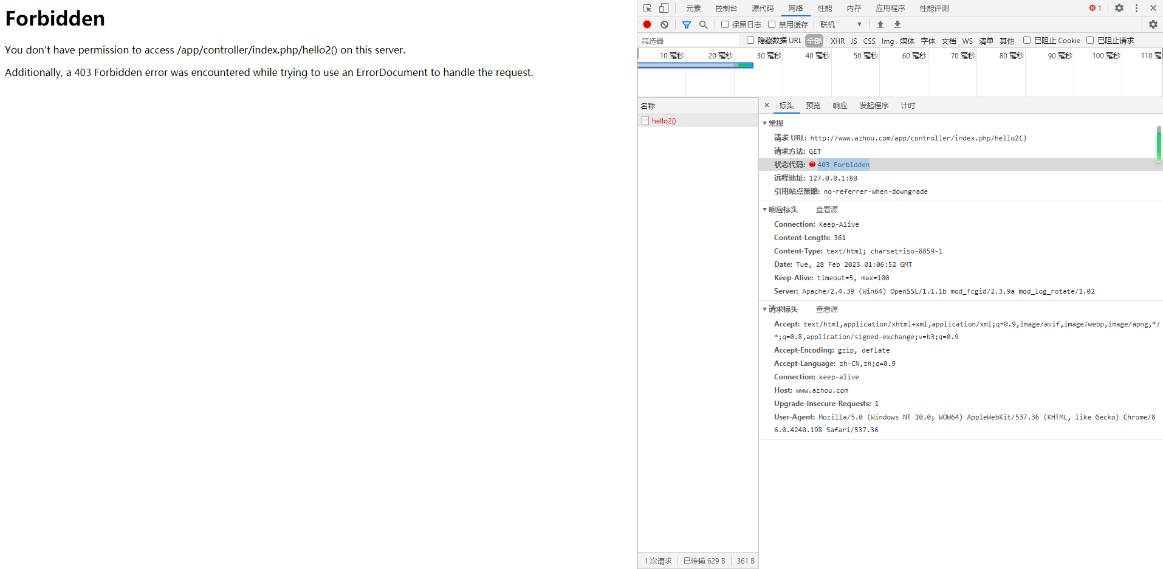Filter requests by 其他
This screenshot has width=1163, height=569.
[1007, 41]
